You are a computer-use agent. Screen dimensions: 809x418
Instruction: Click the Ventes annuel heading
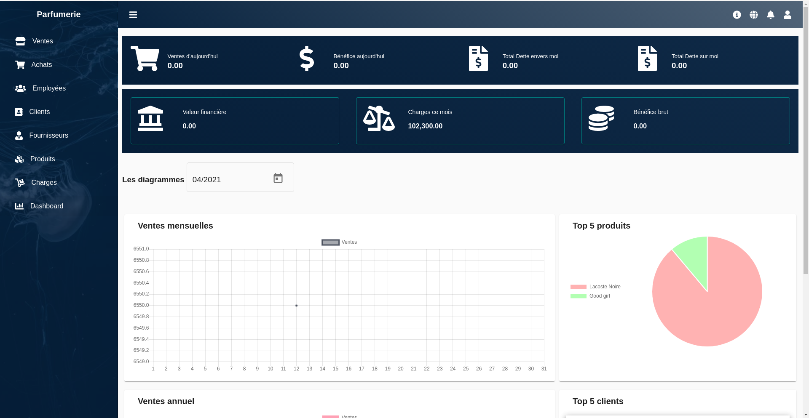coord(166,401)
